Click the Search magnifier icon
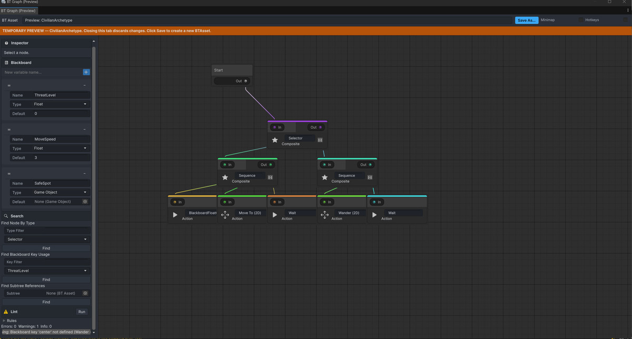Viewport: 632px width, 339px height. (x=6, y=216)
